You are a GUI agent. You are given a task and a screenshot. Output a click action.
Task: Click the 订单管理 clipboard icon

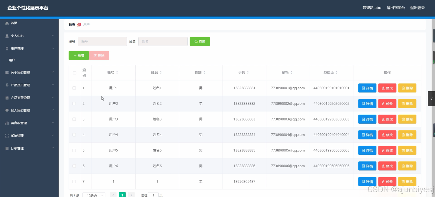7,149
